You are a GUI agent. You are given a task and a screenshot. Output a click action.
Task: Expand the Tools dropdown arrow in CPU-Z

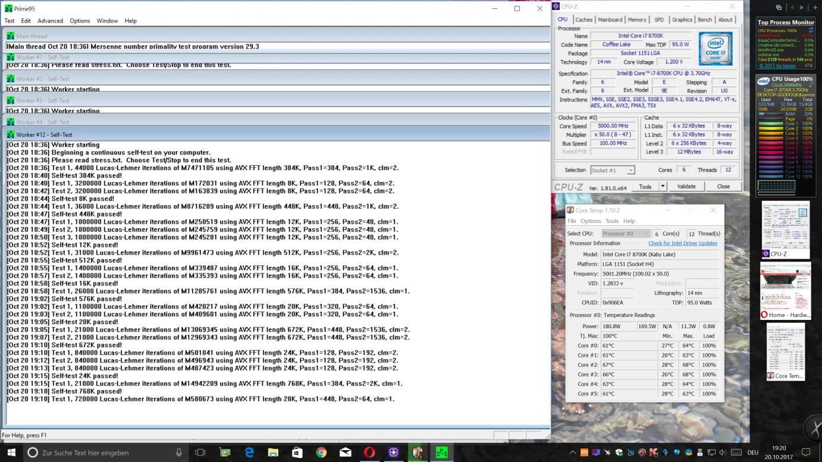tap(663, 186)
